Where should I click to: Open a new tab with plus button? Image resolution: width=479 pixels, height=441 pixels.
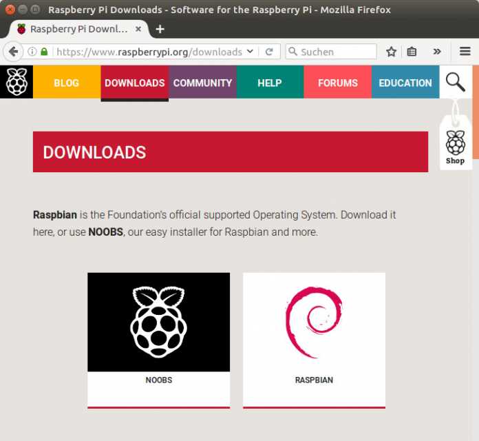pos(160,29)
